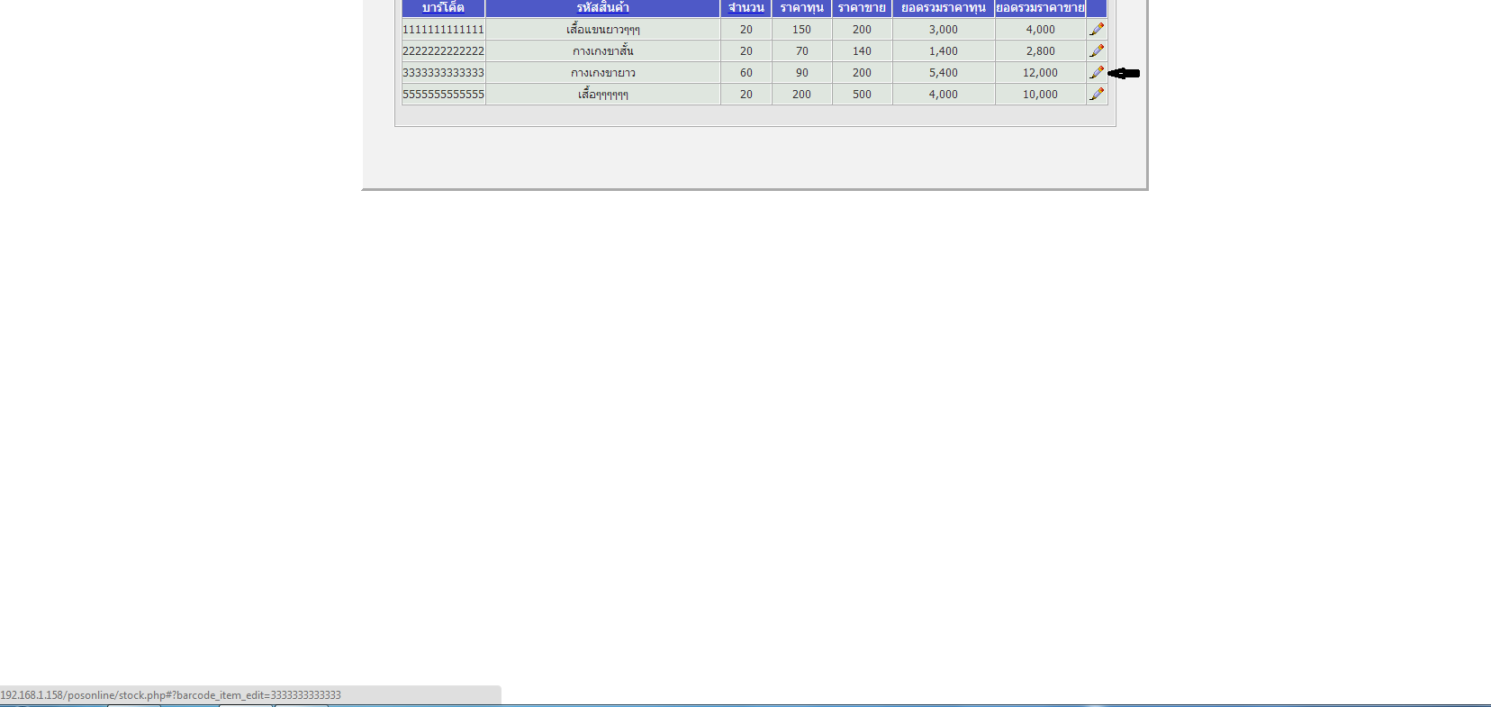Select cost price 70 cell
1491x707 pixels.
(x=802, y=51)
